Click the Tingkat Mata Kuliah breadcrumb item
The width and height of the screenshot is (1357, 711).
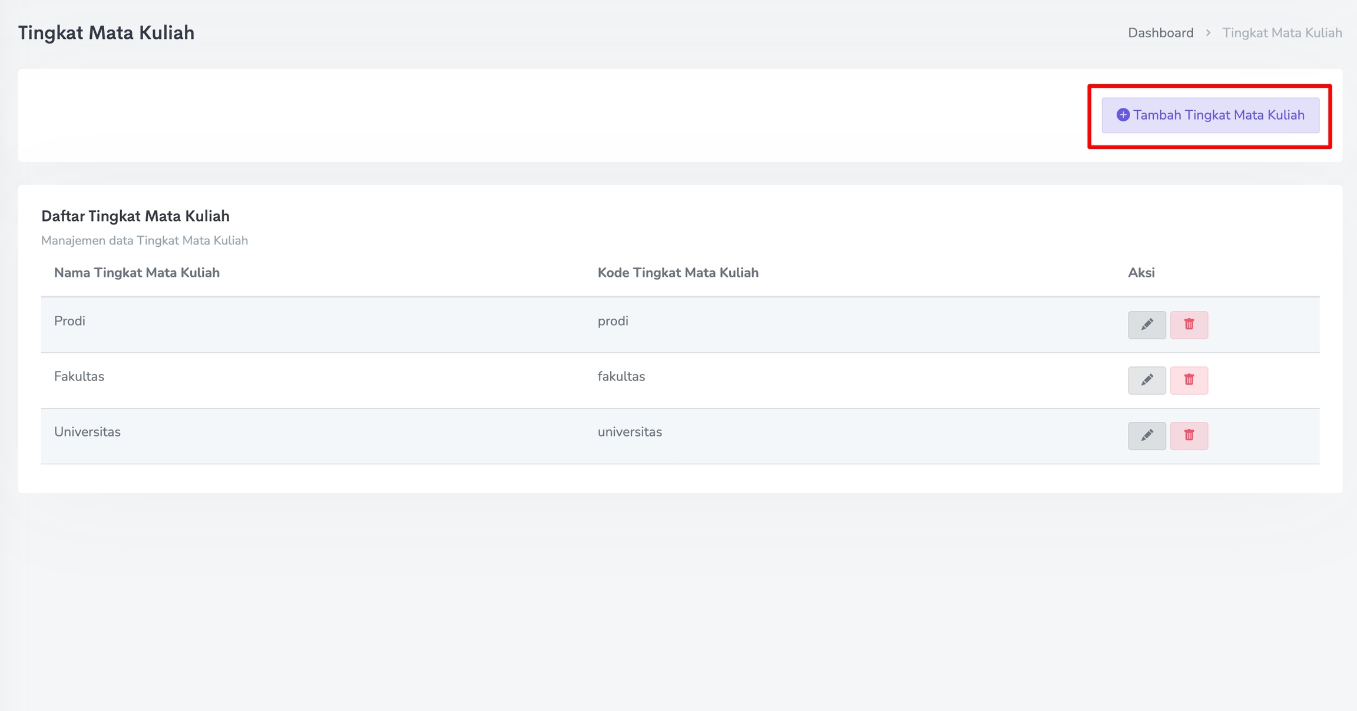(x=1282, y=33)
